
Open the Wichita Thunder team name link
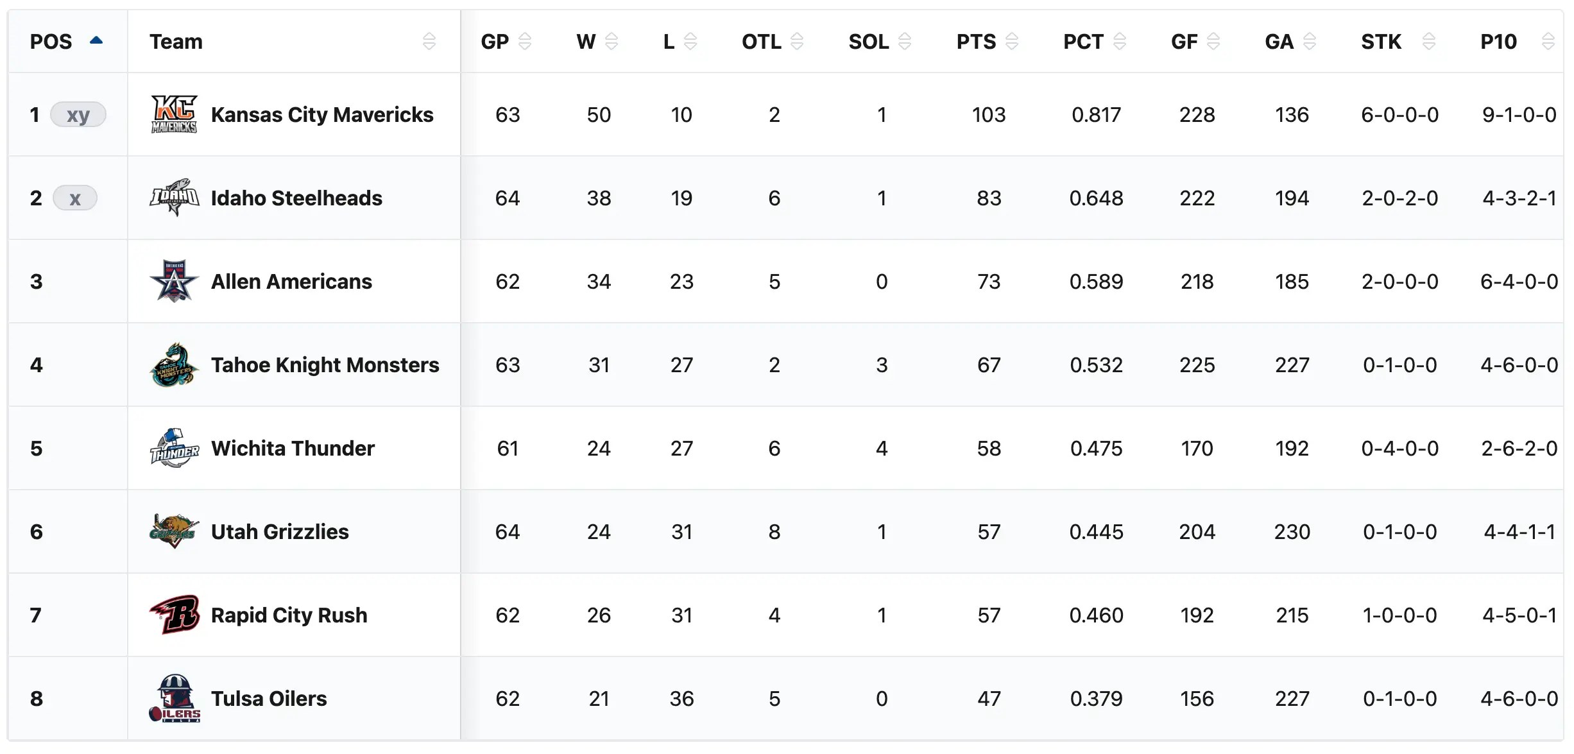pos(293,448)
